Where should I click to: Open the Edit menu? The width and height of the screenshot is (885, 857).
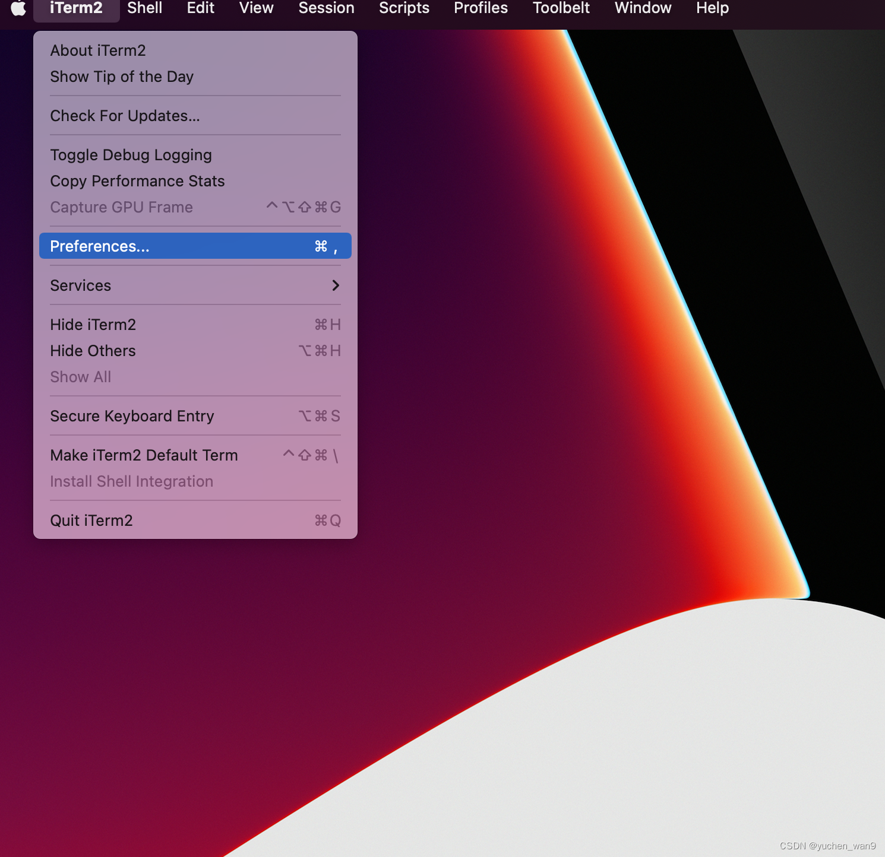coord(201,8)
